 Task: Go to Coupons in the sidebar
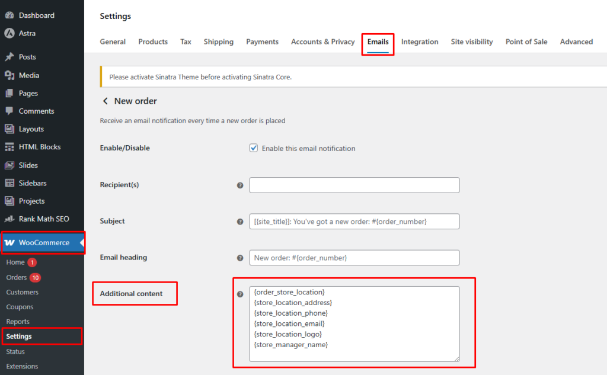[x=20, y=307]
